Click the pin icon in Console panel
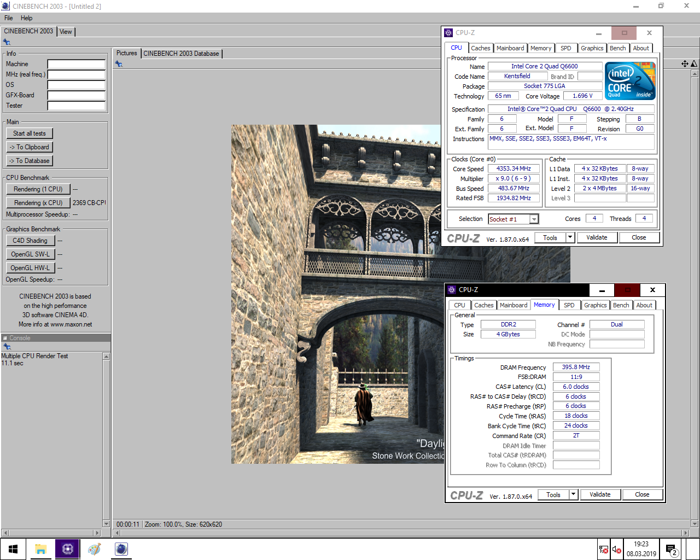This screenshot has width=700, height=560. pos(7,347)
